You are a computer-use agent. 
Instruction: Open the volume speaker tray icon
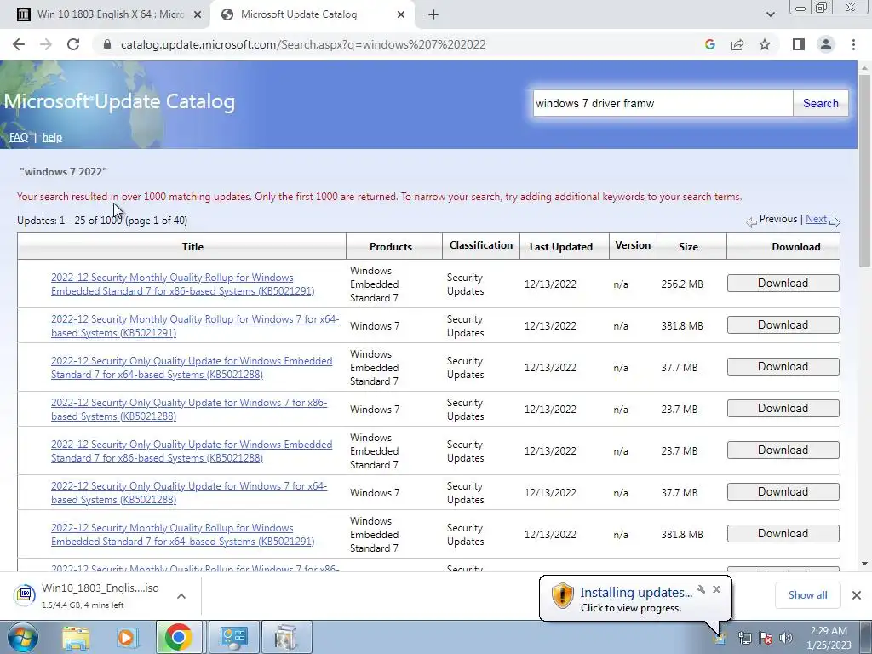pyautogui.click(x=786, y=638)
